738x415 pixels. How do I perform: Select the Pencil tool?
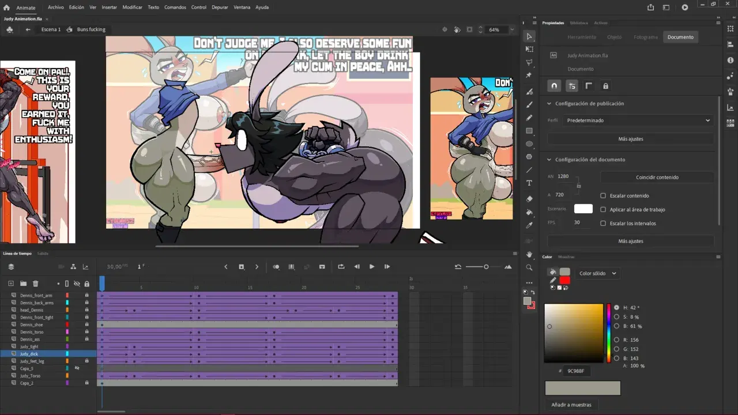pos(529,118)
